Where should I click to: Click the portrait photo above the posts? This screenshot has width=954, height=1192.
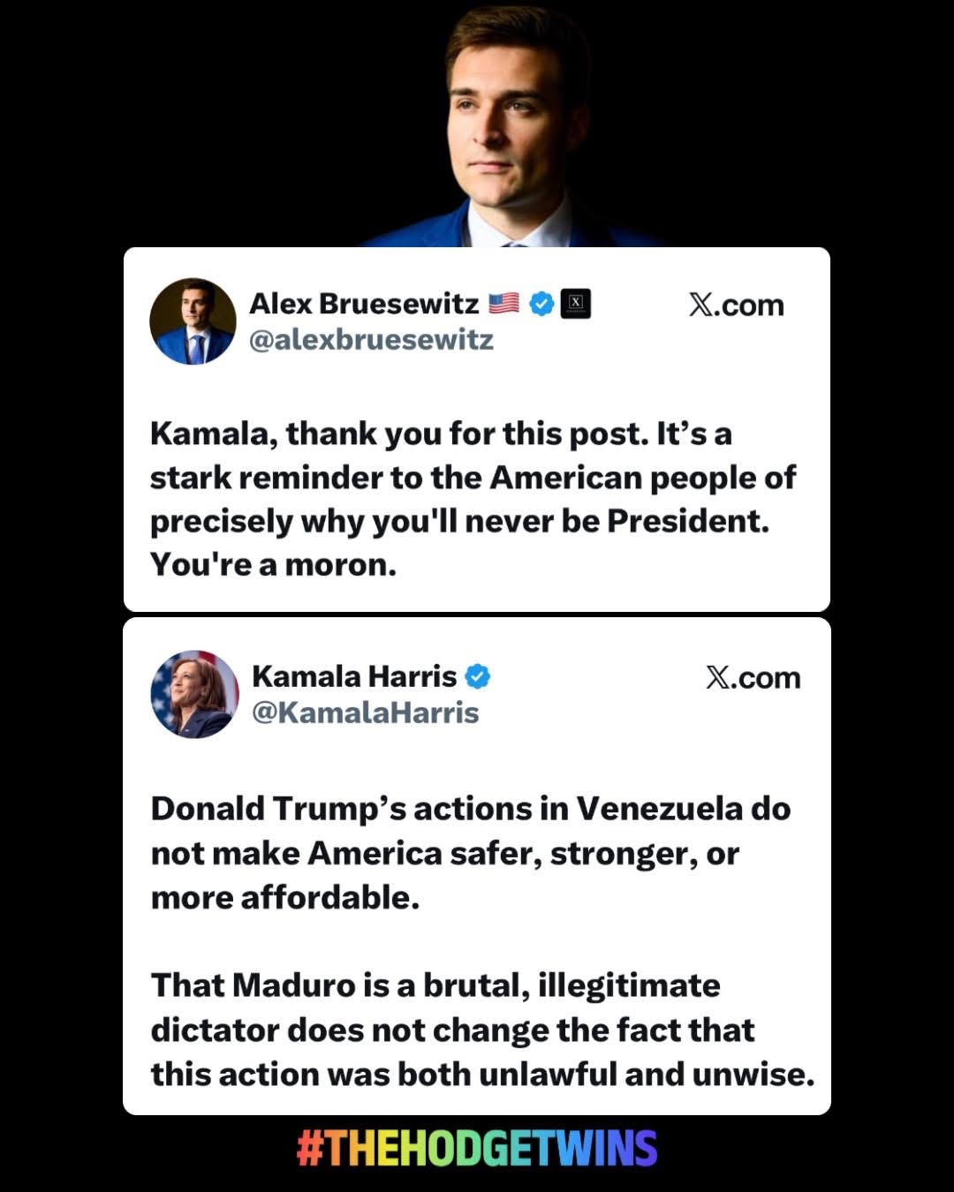tap(511, 124)
